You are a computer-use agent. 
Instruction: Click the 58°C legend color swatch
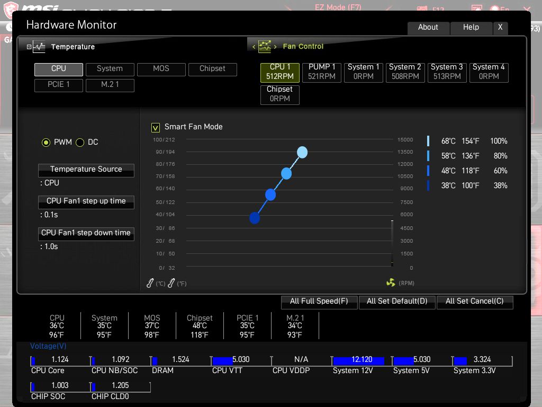(x=428, y=156)
